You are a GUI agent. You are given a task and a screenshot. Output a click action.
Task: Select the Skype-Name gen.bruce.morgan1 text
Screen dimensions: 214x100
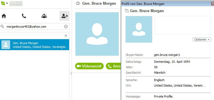[167, 55]
